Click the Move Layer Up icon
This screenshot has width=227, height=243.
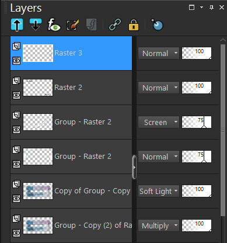tap(17, 25)
